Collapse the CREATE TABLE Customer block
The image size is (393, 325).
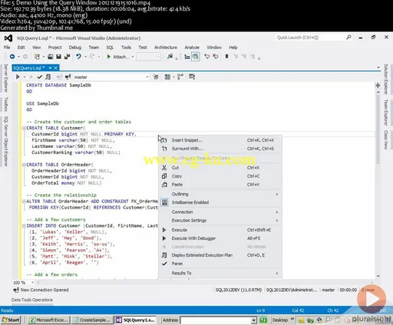[24, 128]
